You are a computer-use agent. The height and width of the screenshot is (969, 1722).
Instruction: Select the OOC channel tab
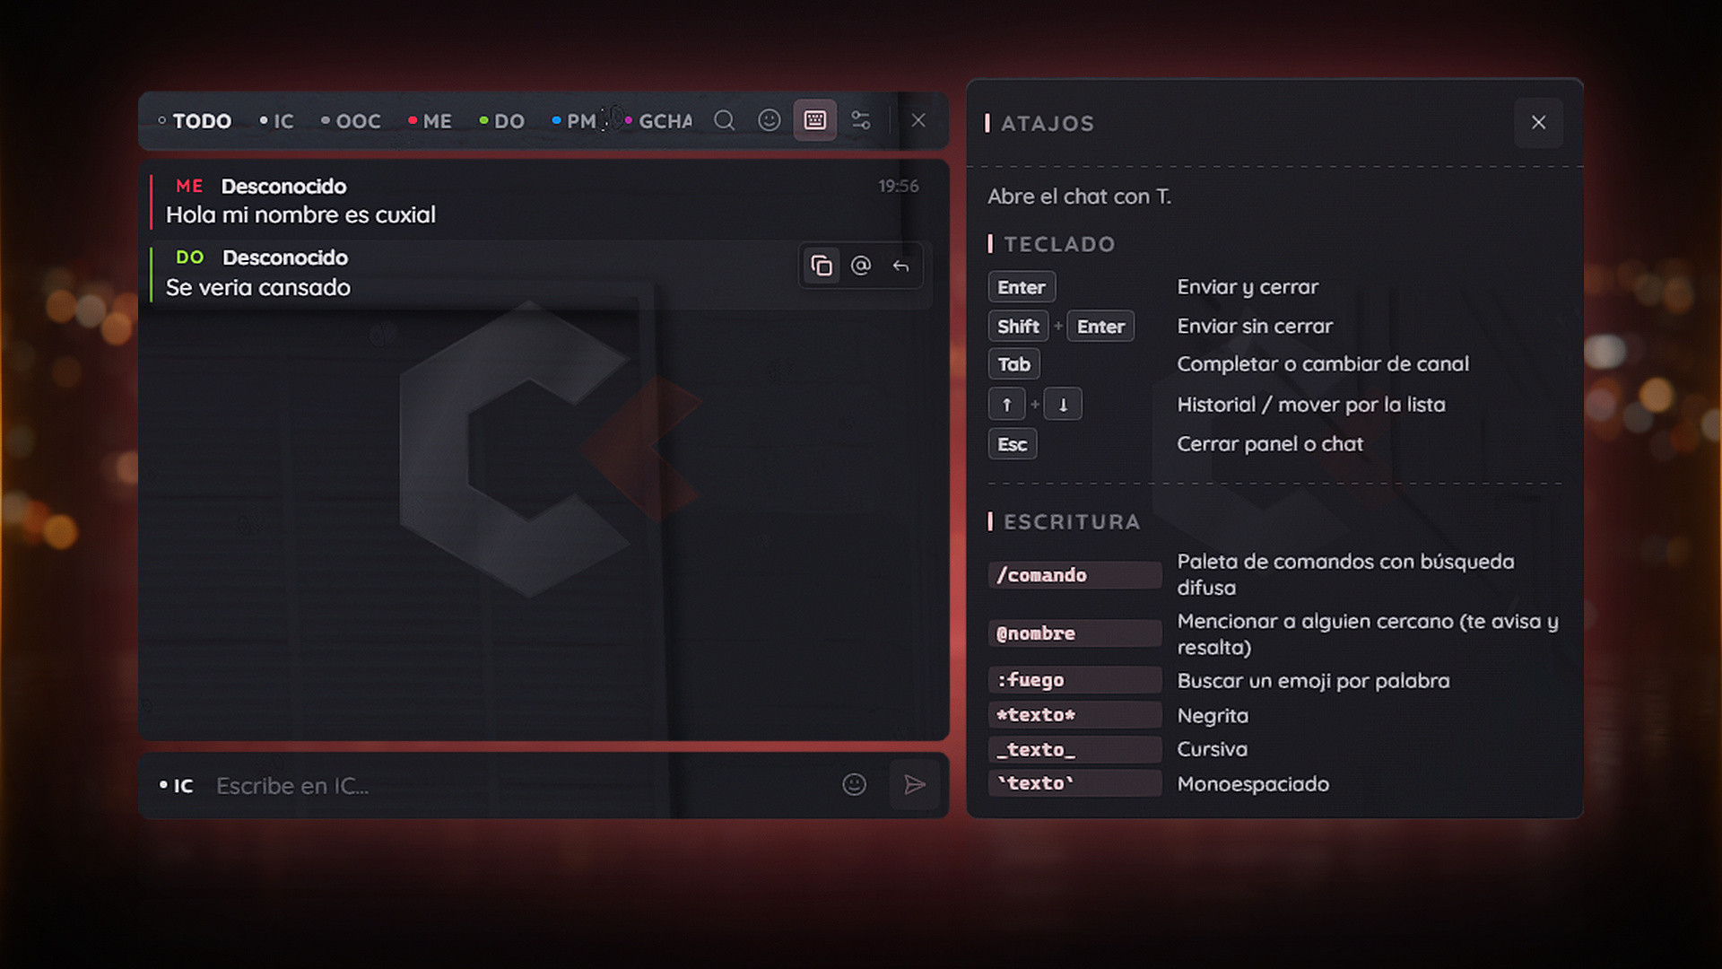(351, 121)
